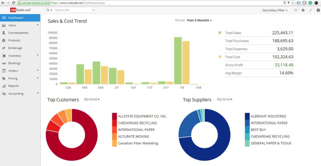The height and width of the screenshot is (166, 321).
Task: Open the Past 3 Months period dropdown
Action: [199, 20]
